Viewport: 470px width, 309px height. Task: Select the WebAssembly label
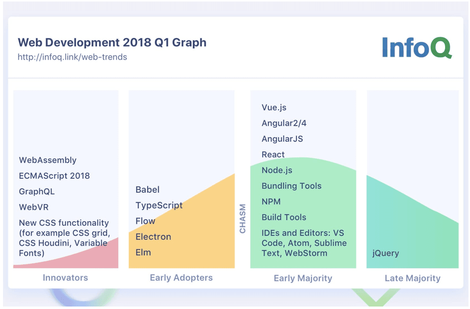tap(47, 160)
